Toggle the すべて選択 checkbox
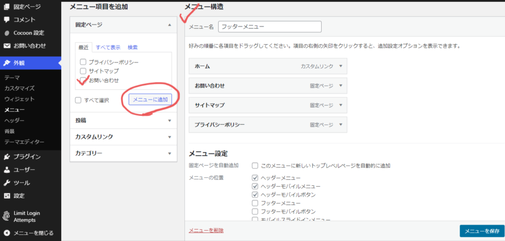Screen dimensions: 505x241 [x=78, y=100]
